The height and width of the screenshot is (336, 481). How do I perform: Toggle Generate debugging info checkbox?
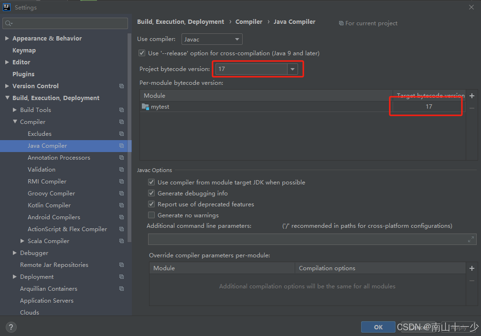click(151, 193)
